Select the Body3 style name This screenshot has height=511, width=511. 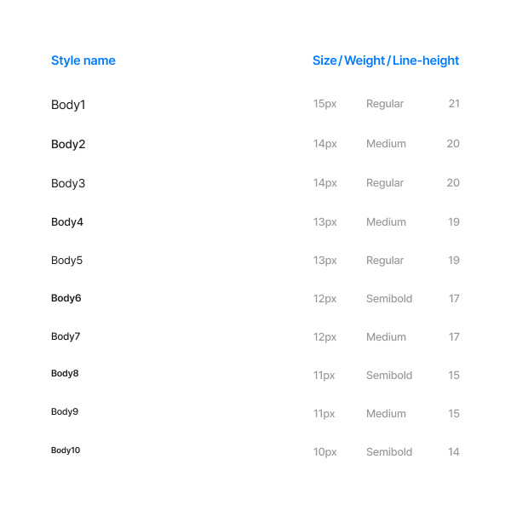(x=68, y=183)
